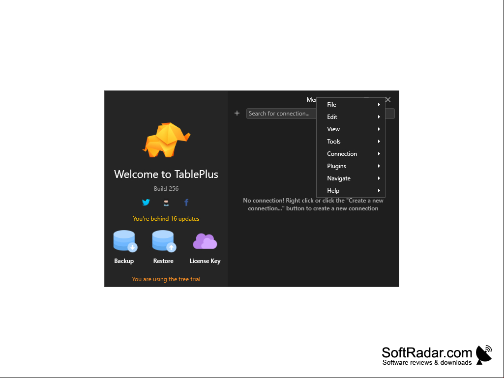Click the "Welcome to TablePlus" heading

(x=166, y=174)
